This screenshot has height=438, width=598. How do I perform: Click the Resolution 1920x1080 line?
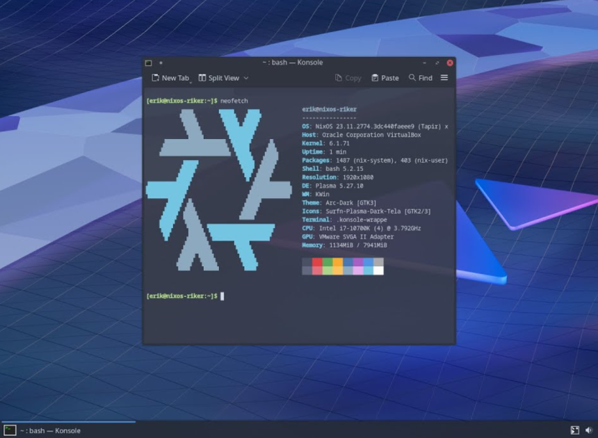[x=337, y=177]
